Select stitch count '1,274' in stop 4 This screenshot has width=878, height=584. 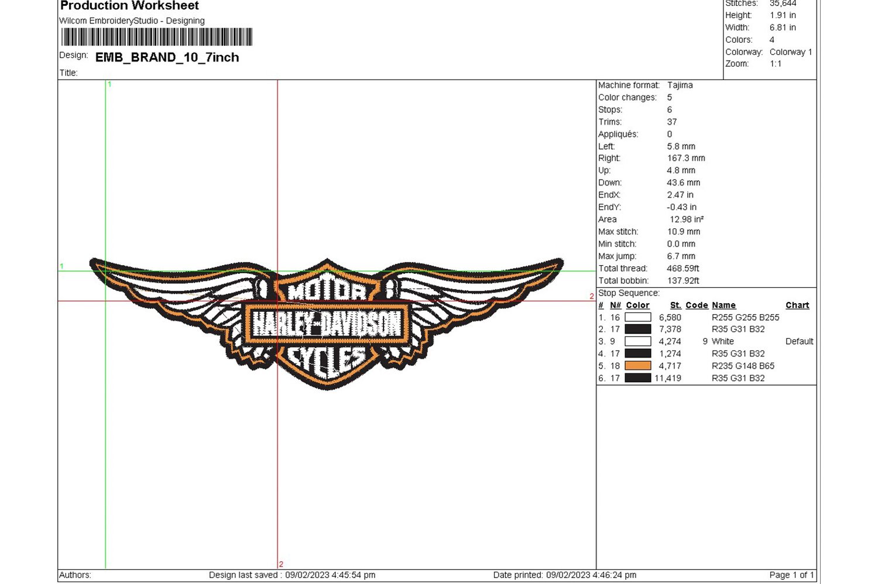(670, 353)
